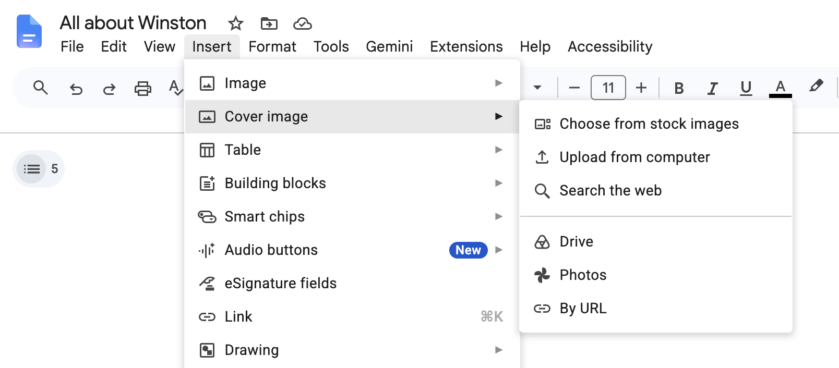Toggle bold formatting

[679, 88]
